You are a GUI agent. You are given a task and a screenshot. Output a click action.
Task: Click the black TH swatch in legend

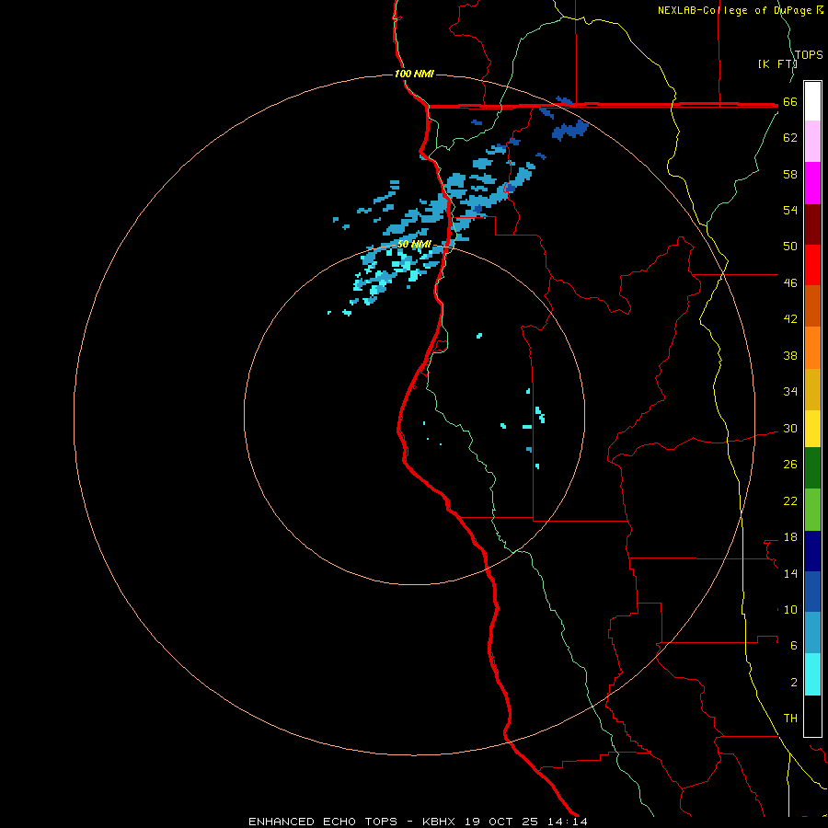click(x=812, y=716)
